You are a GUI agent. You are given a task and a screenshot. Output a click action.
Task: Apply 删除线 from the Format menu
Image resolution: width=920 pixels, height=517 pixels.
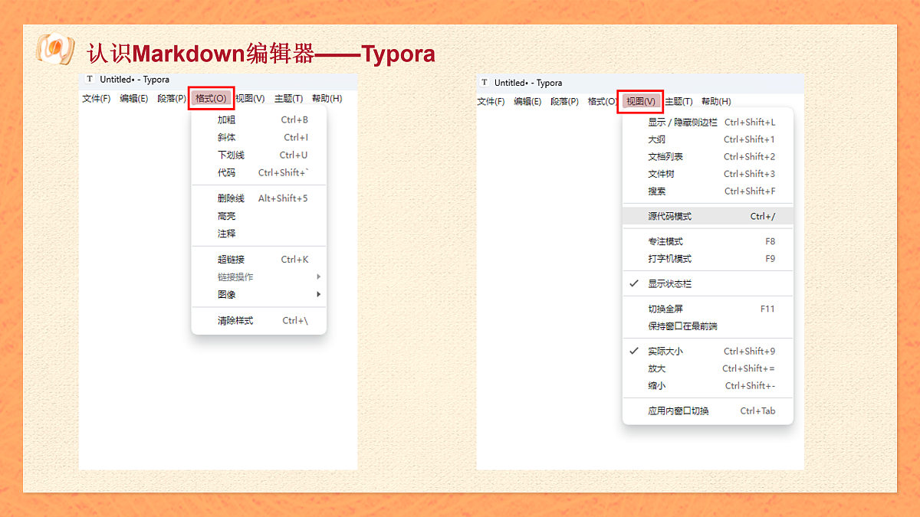[x=259, y=198]
